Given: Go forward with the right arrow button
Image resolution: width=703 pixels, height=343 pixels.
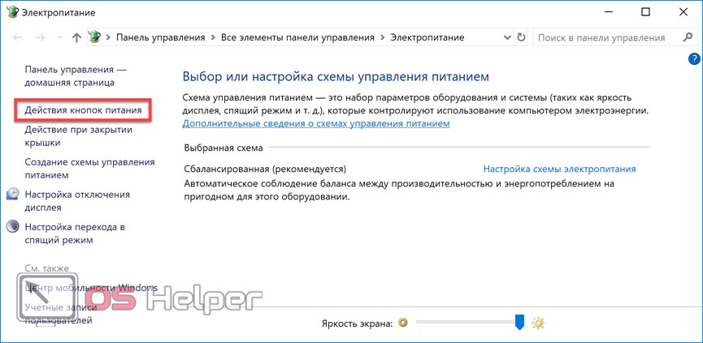Looking at the screenshot, I should (41, 37).
